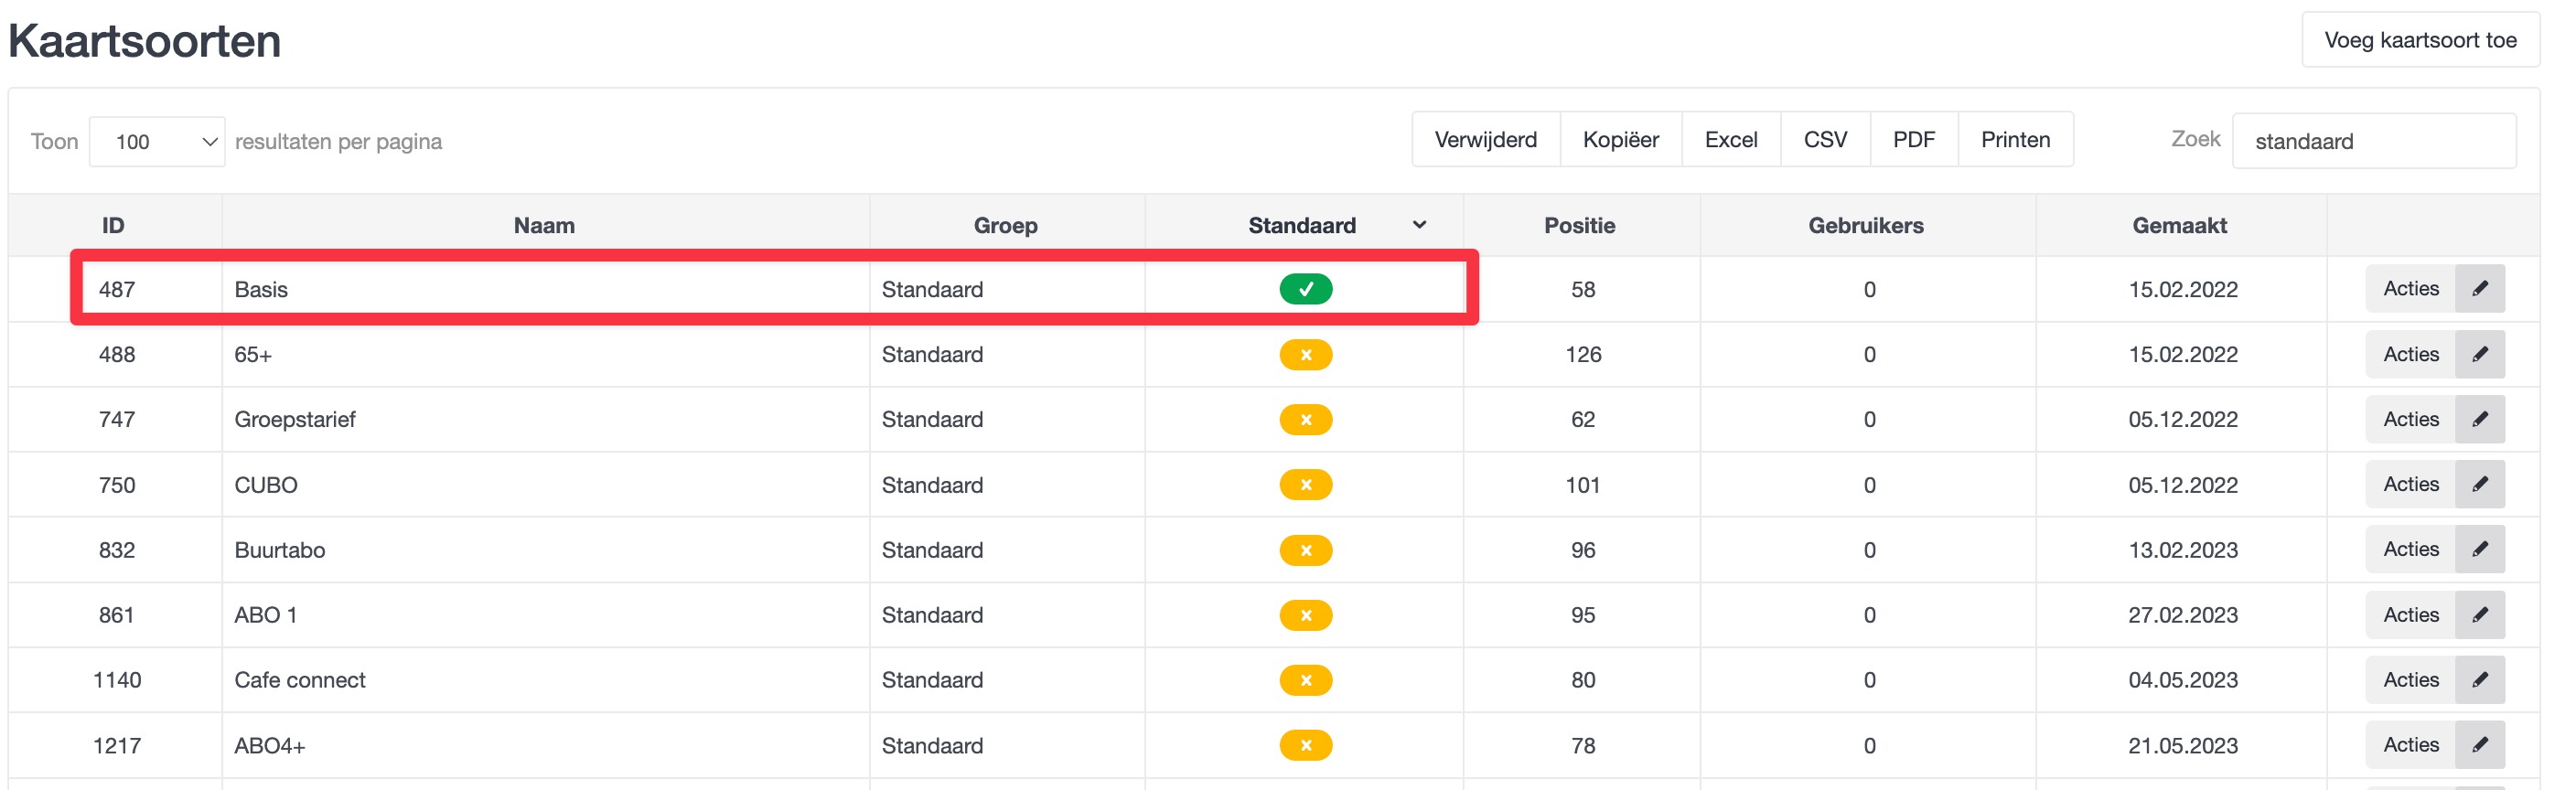Toggle CUBO standaard indicator
2576x790 pixels.
1305,484
